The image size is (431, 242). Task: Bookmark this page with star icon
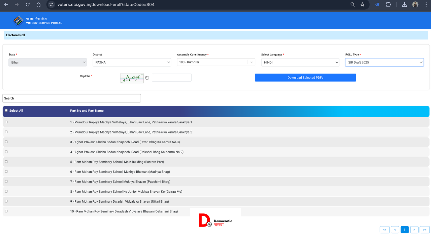click(362, 5)
